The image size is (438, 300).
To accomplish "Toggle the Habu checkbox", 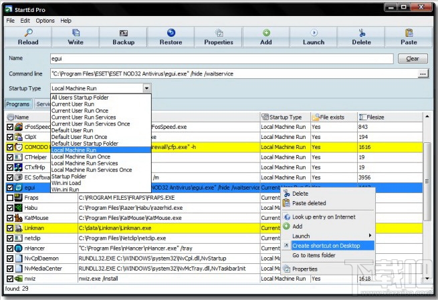I will pos(10,208).
